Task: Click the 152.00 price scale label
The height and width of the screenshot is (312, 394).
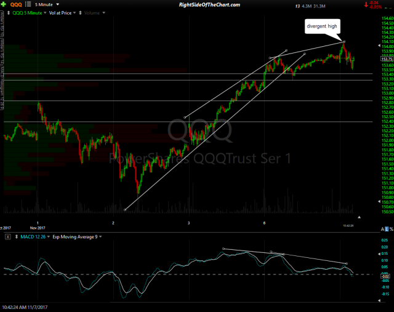Action: tap(387, 140)
